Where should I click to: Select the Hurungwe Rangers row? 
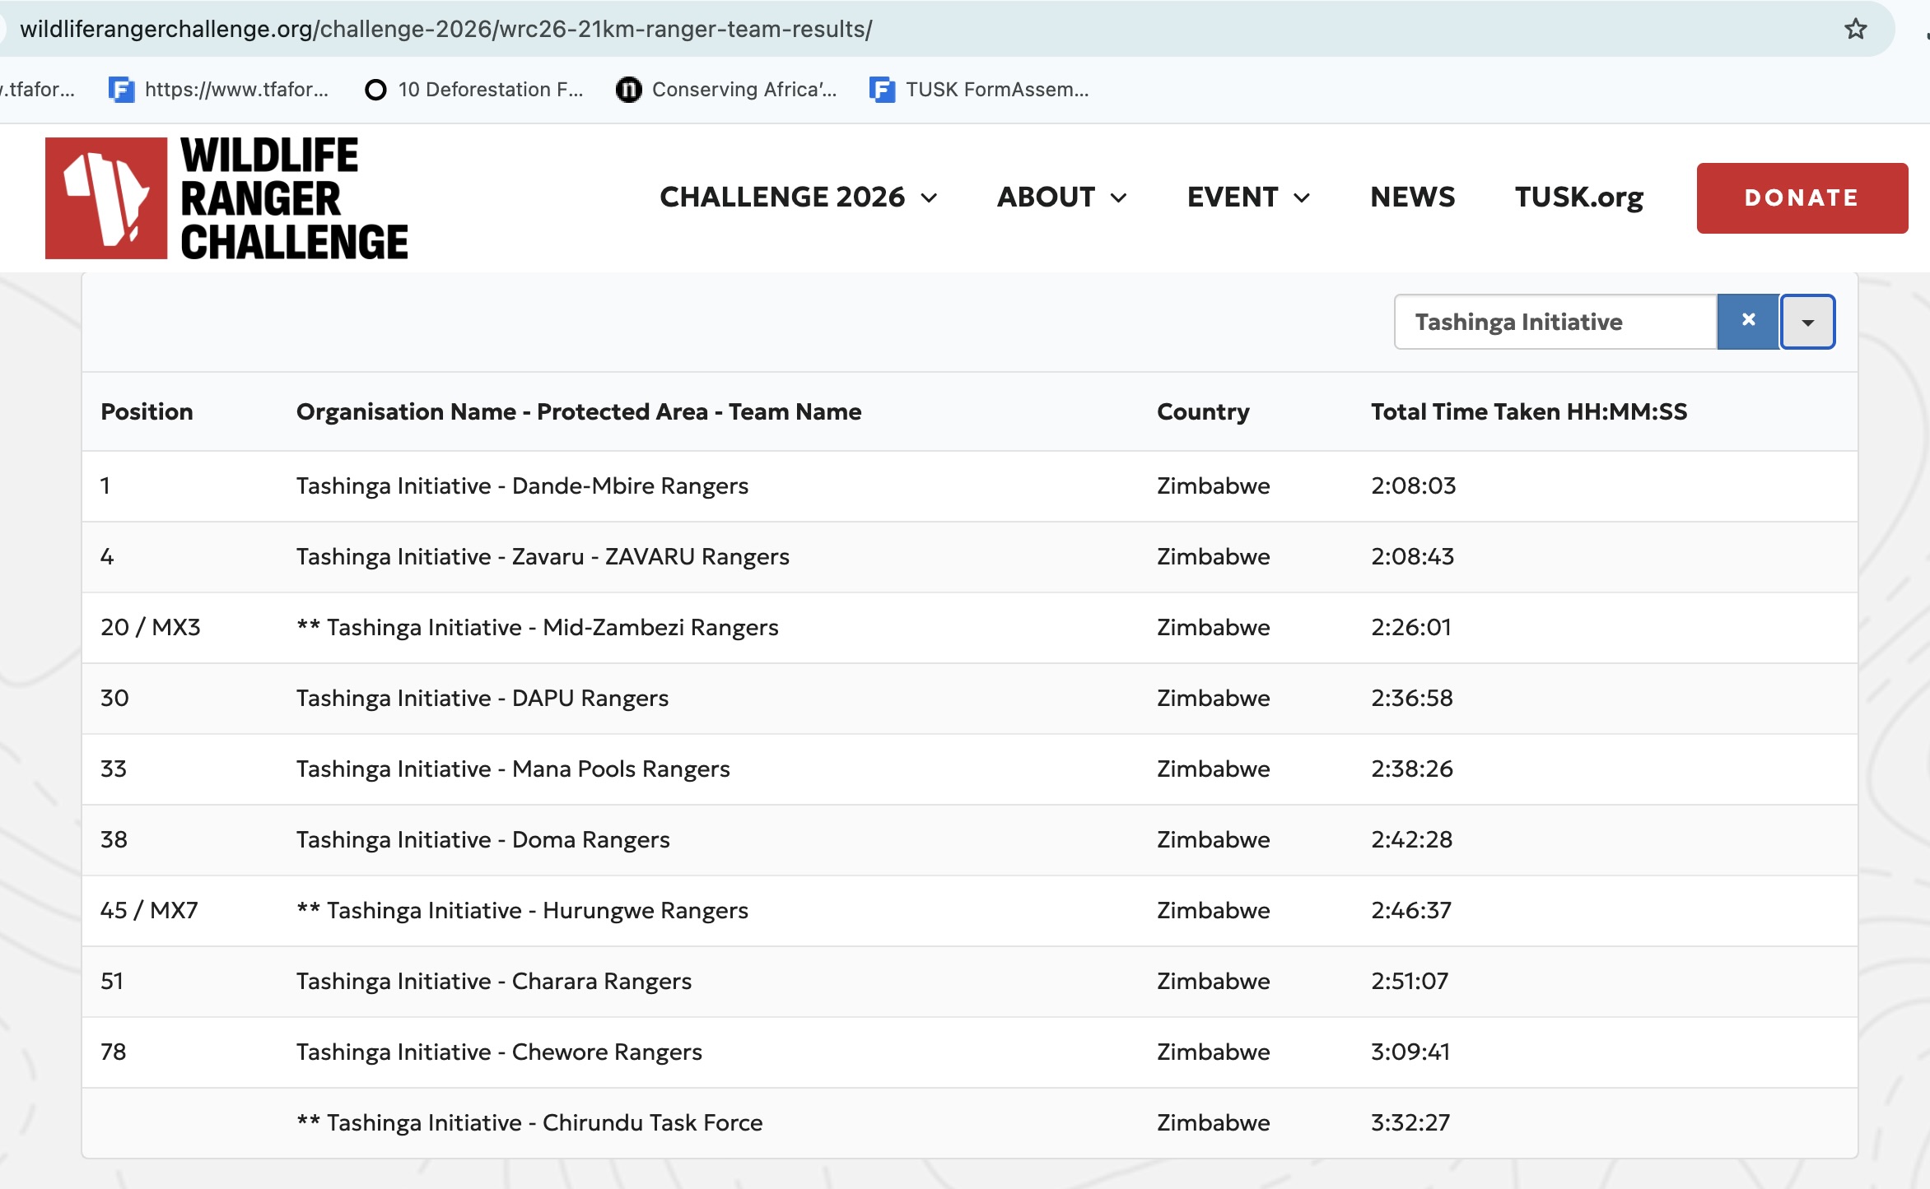[x=970, y=911]
